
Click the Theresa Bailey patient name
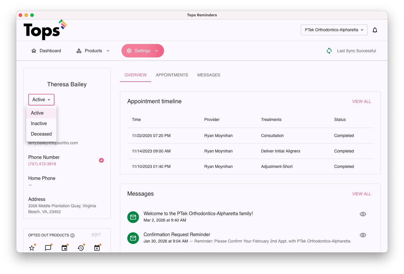(67, 84)
